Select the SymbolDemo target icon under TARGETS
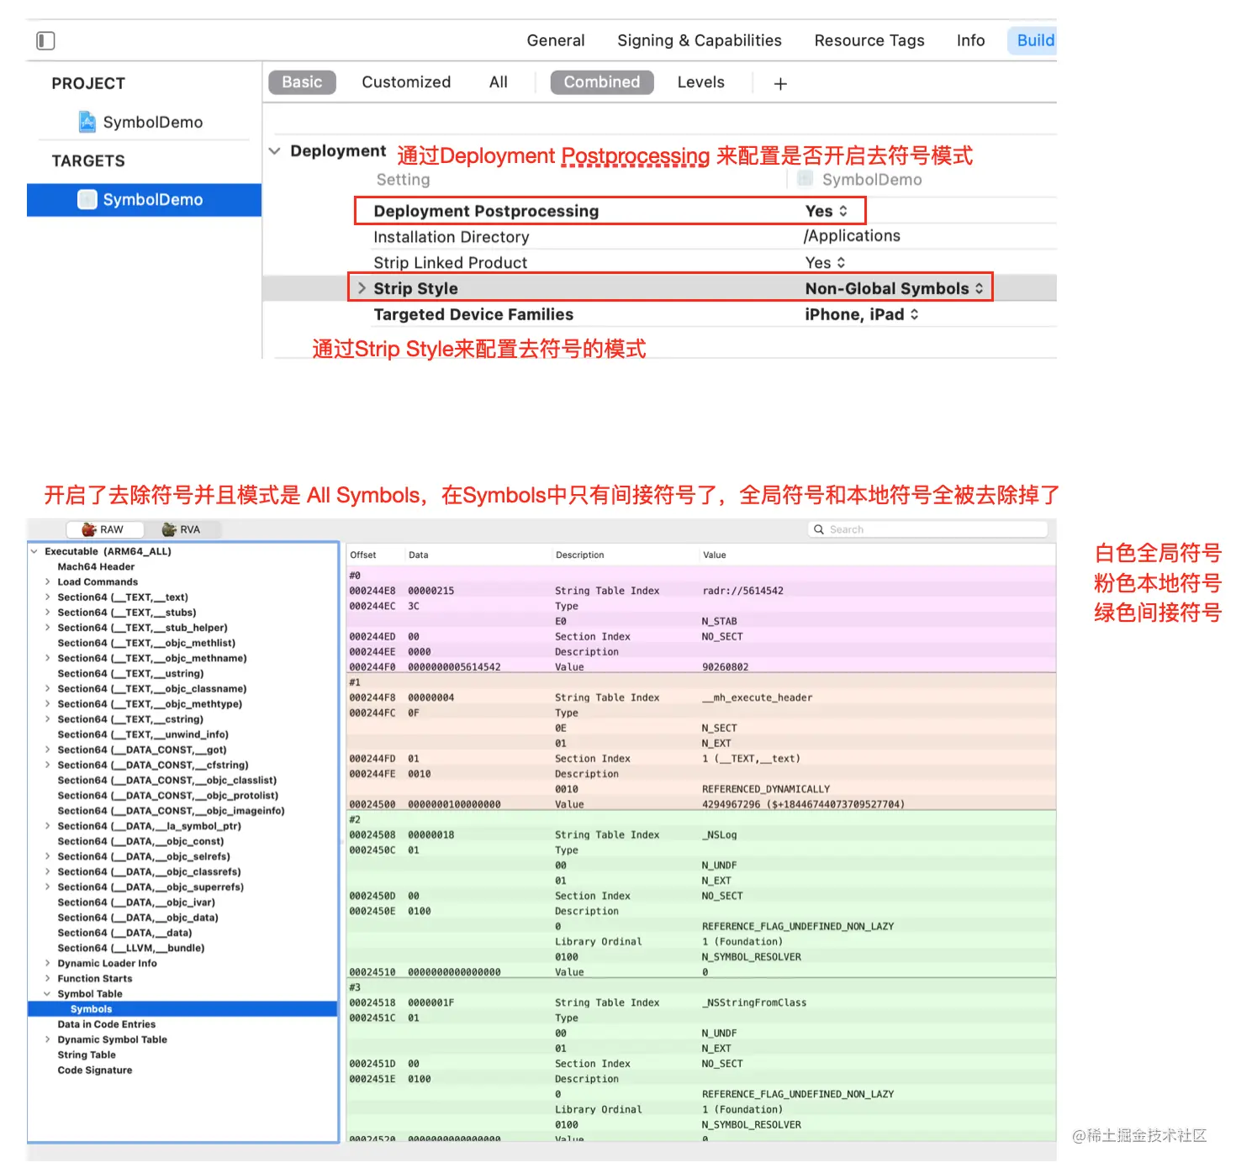 [x=87, y=199]
